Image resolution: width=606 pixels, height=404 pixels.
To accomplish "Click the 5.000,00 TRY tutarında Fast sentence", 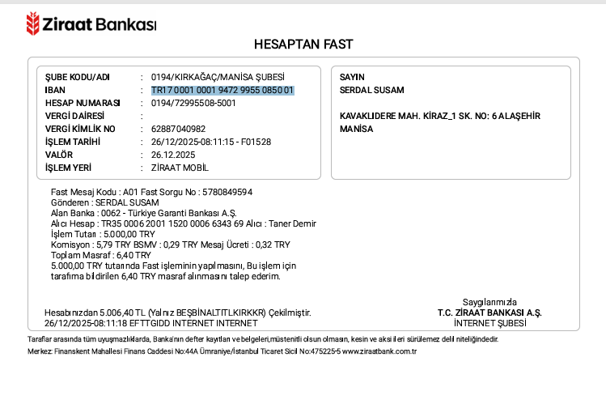I will 173,266.
